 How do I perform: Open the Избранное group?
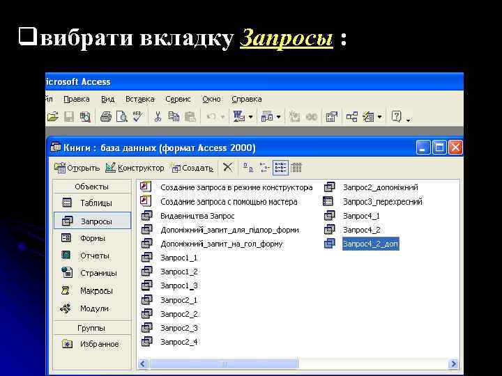click(92, 344)
